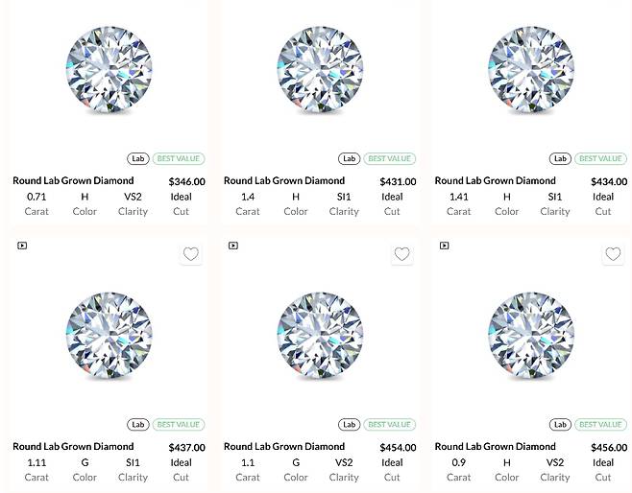The image size is (632, 493).
Task: Click Lab badge on $434.00 diamond
Action: [x=559, y=158]
